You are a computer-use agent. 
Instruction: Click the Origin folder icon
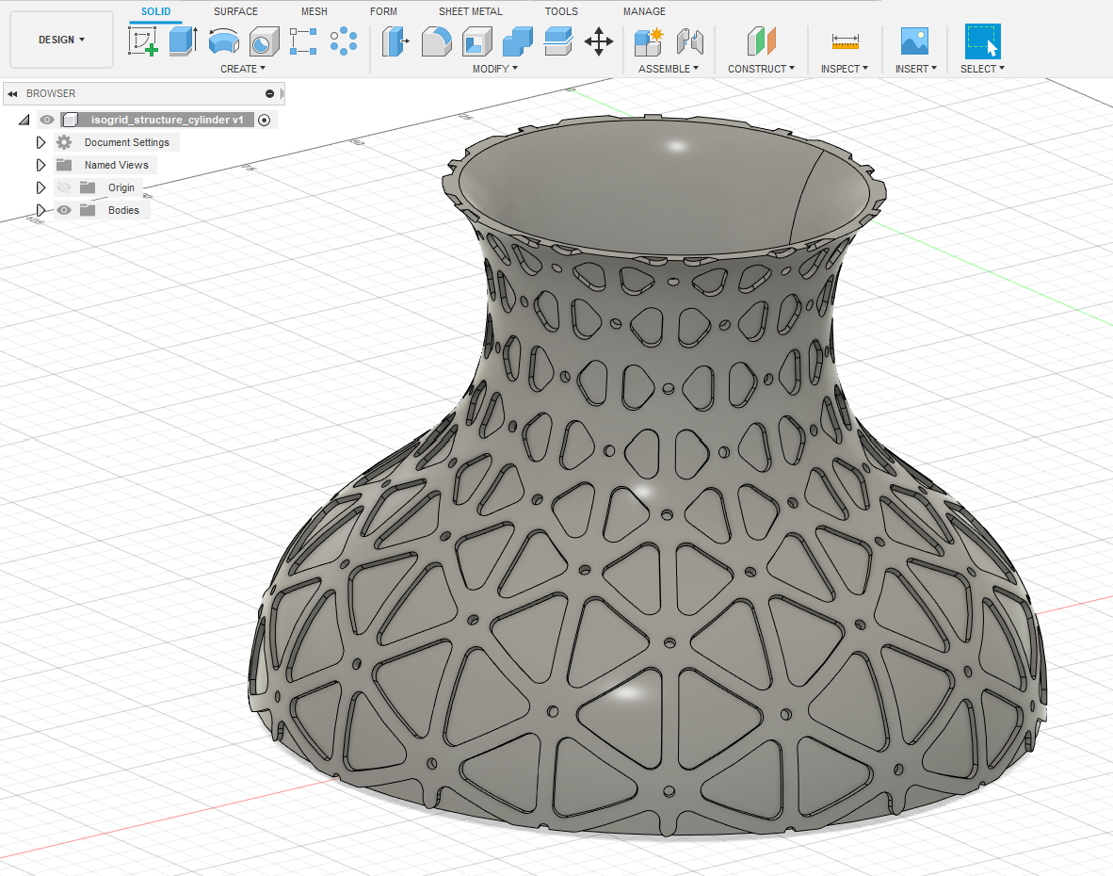(x=88, y=187)
